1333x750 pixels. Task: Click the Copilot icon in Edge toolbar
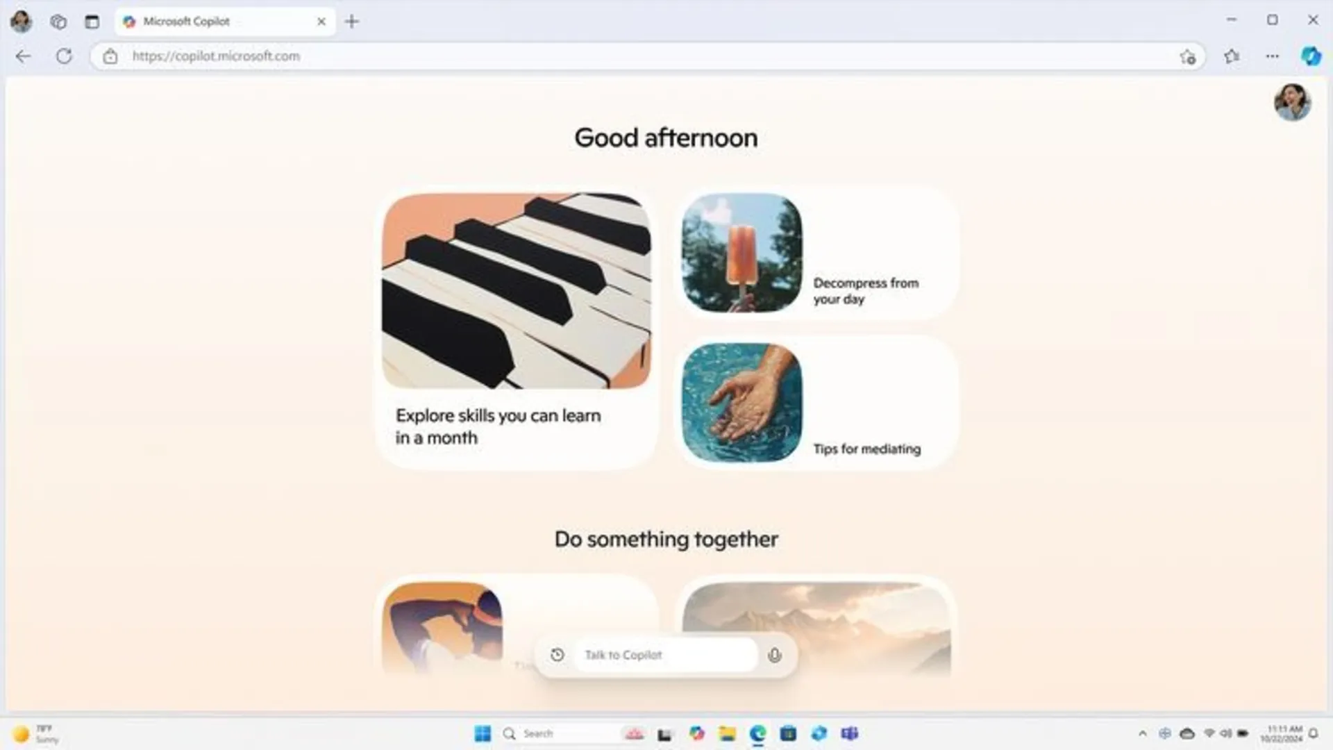point(1310,56)
